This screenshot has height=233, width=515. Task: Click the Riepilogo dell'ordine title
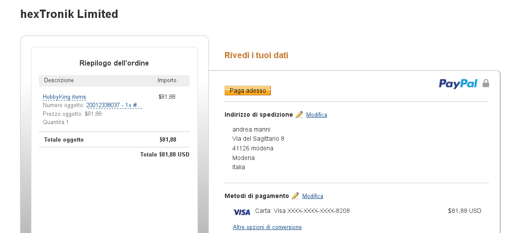[x=114, y=63]
